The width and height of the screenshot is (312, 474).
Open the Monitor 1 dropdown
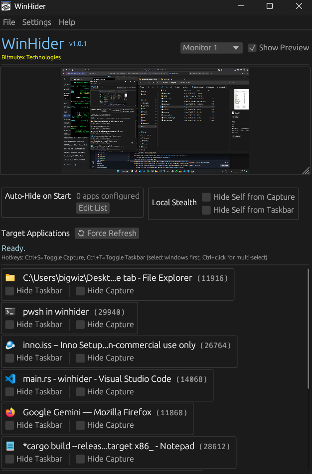(211, 48)
